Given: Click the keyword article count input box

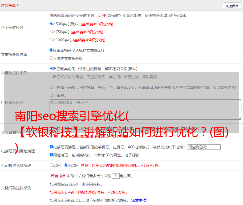Looking at the screenshot, I should click(x=115, y=176).
